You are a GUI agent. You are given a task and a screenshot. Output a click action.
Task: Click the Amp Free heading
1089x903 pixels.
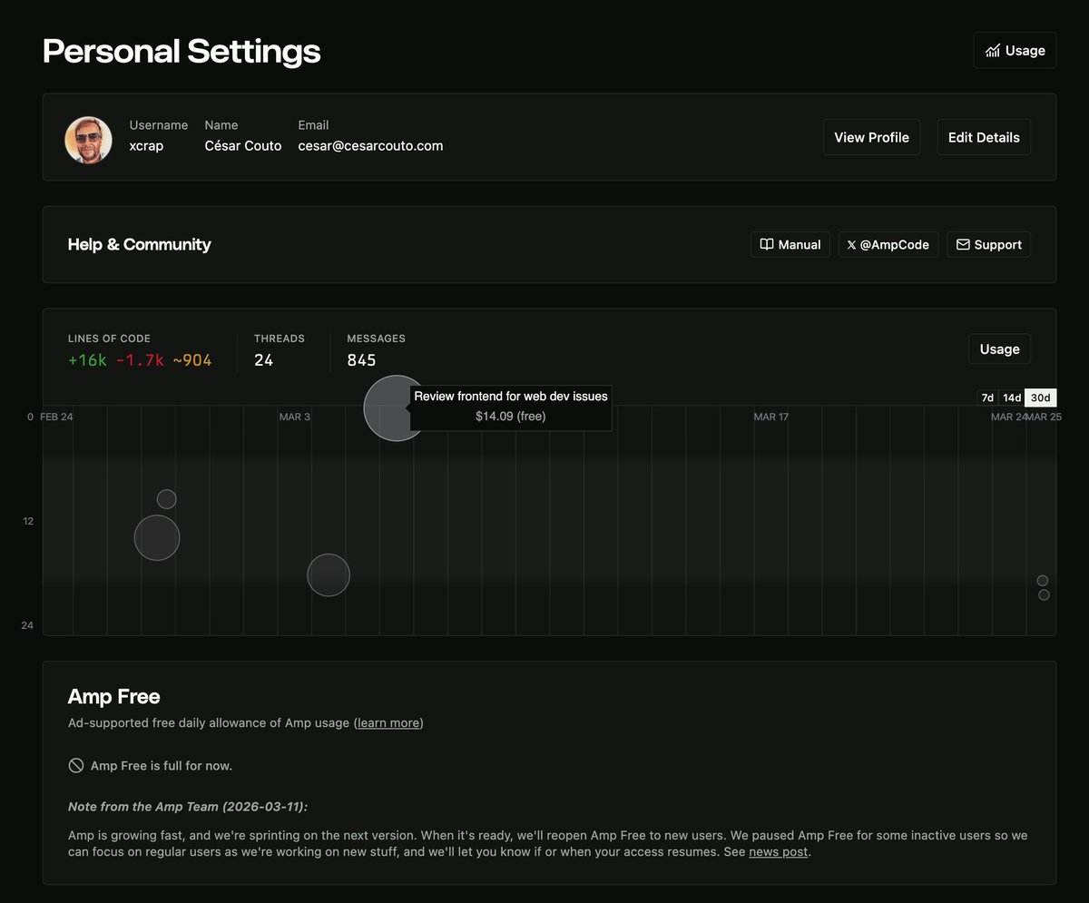click(114, 697)
